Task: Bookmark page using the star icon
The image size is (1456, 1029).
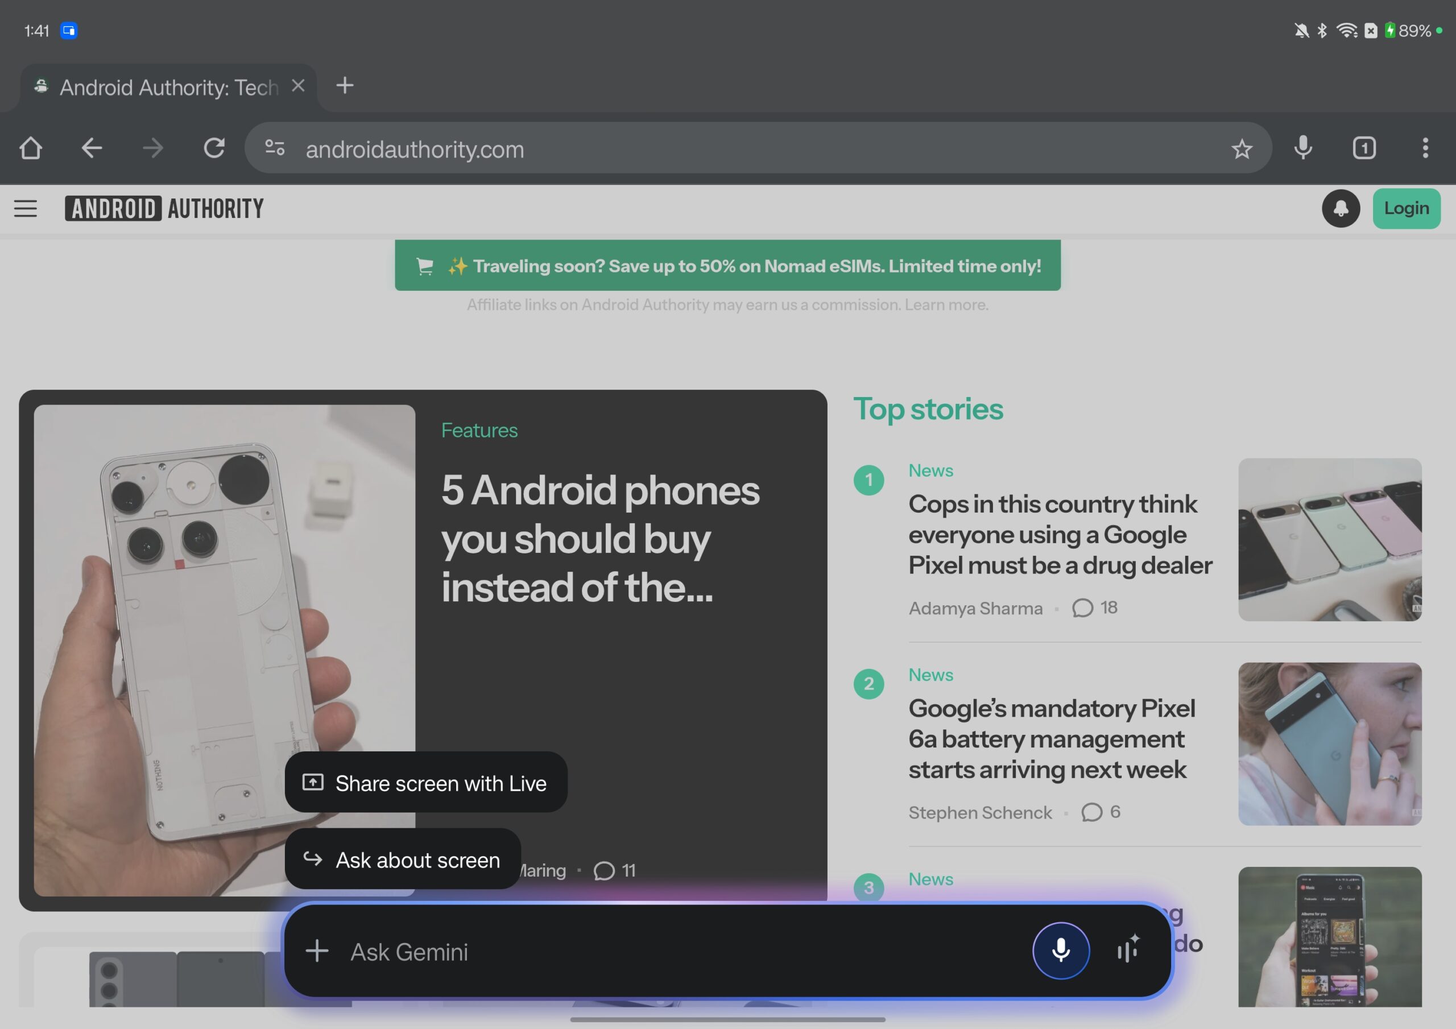Action: point(1241,149)
